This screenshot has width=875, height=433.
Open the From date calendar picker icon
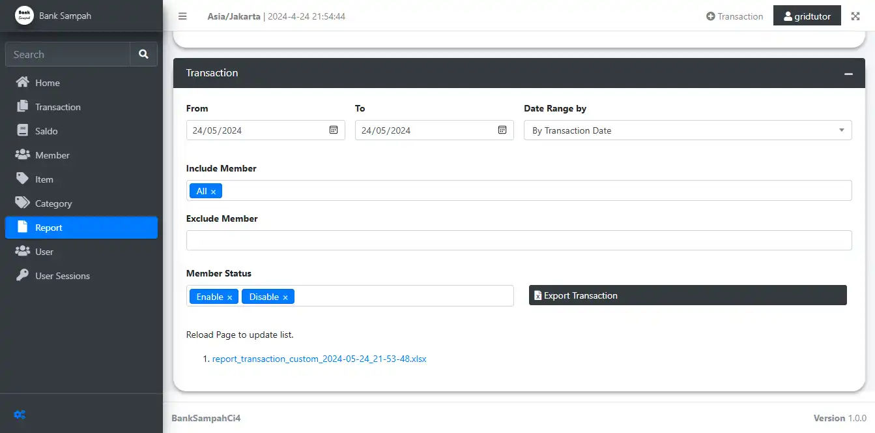[334, 130]
